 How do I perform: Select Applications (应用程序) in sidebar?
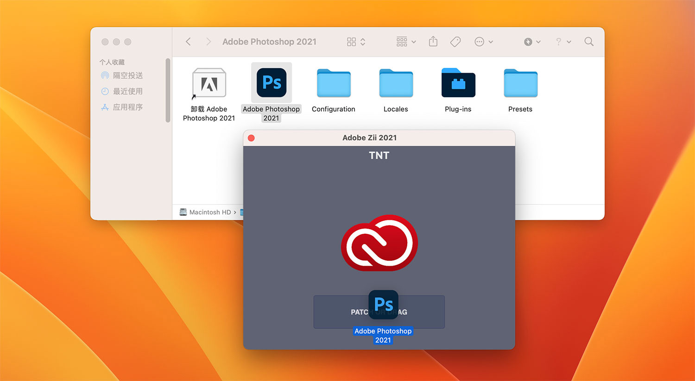[122, 107]
